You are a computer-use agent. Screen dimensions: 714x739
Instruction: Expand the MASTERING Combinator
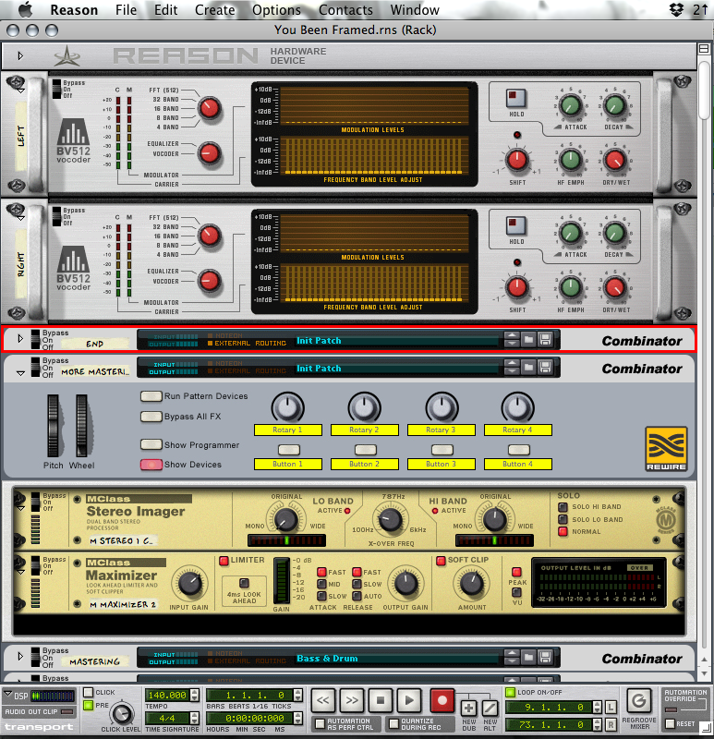click(20, 656)
